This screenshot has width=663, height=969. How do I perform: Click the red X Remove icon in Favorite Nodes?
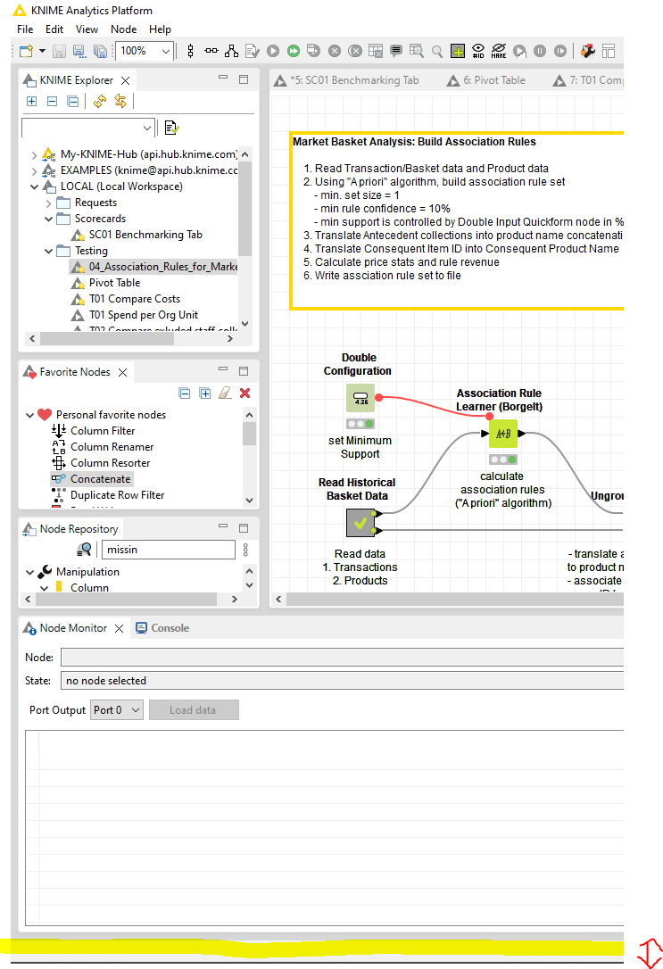(245, 393)
